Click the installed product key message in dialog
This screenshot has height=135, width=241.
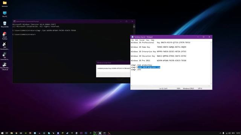coord(114,68)
